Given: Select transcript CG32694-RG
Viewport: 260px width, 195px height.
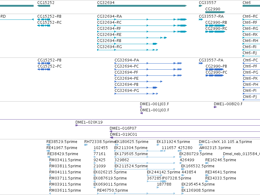Looking at the screenshot, I should 109,47.
